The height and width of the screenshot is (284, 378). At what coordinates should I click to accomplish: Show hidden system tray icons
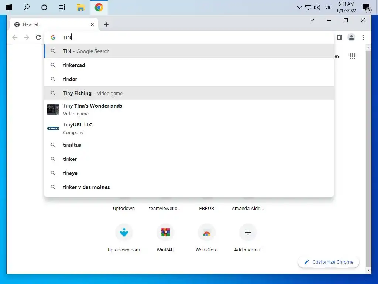point(299,7)
